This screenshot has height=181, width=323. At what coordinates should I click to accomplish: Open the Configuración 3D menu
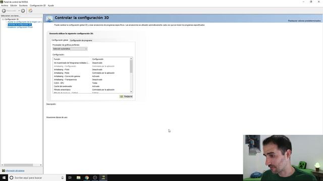point(37,6)
